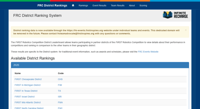Open the About page

132,5
